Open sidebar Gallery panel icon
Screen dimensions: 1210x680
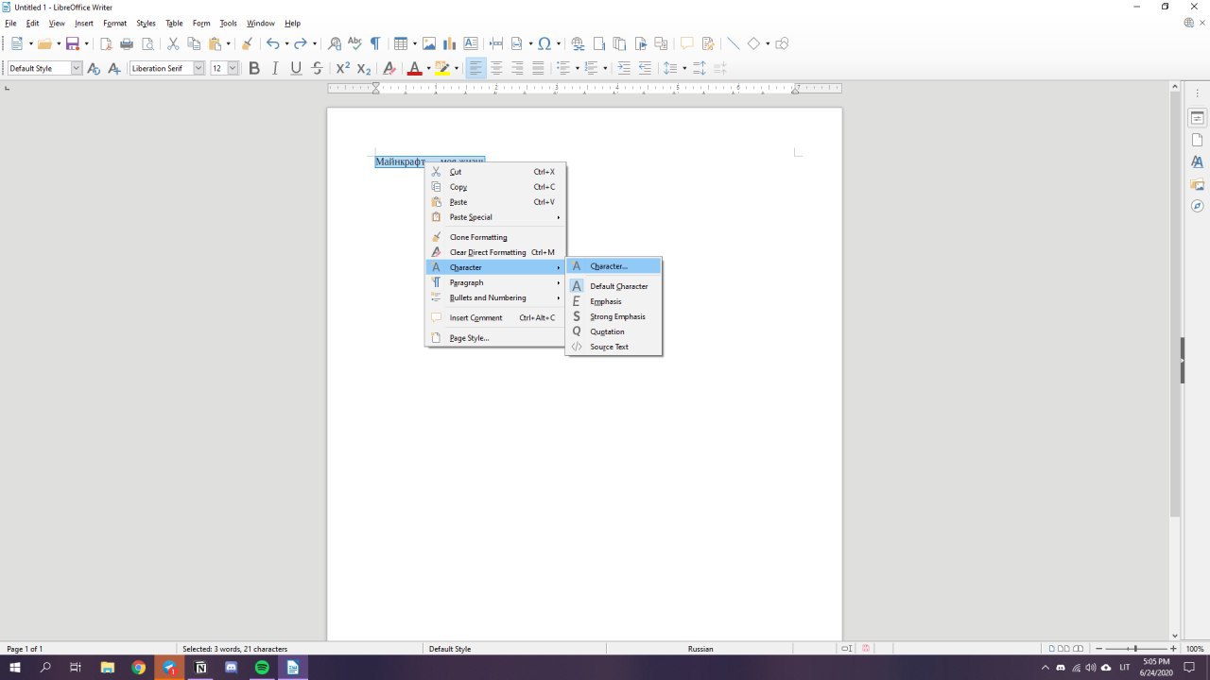[1197, 184]
